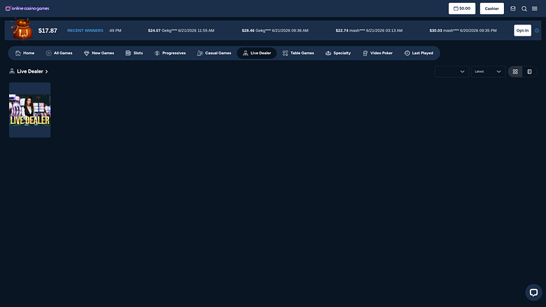Viewport: 546px width, 307px height.
Task: Open the Video Poker tab
Action: tap(377, 53)
